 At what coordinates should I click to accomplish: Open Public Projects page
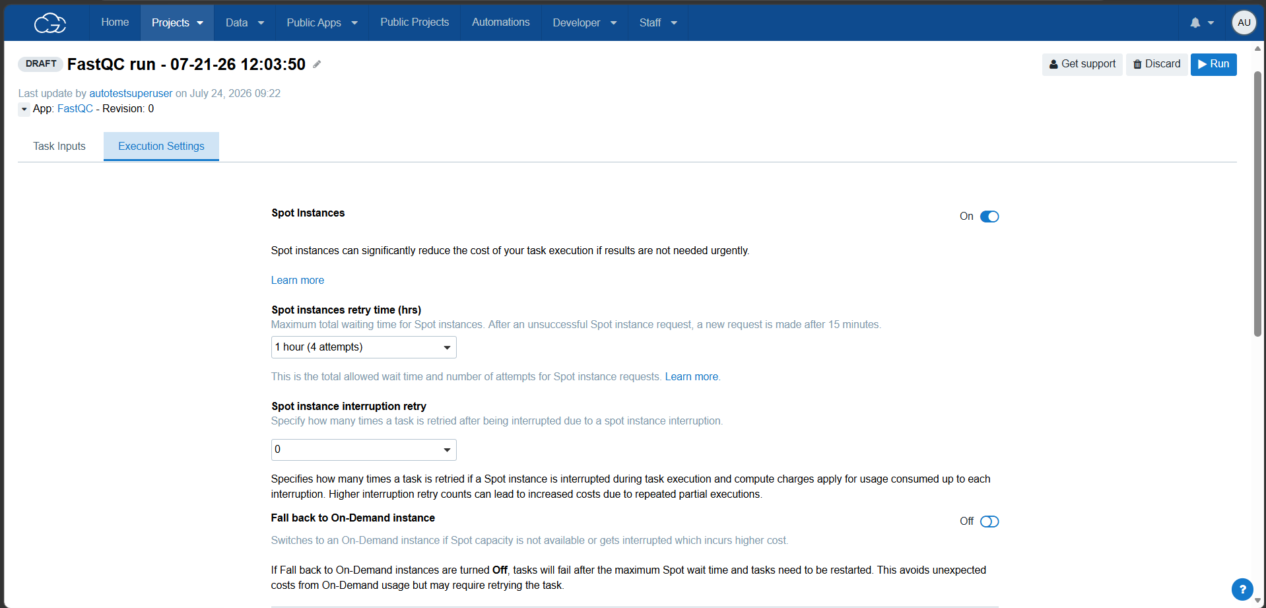tap(415, 22)
